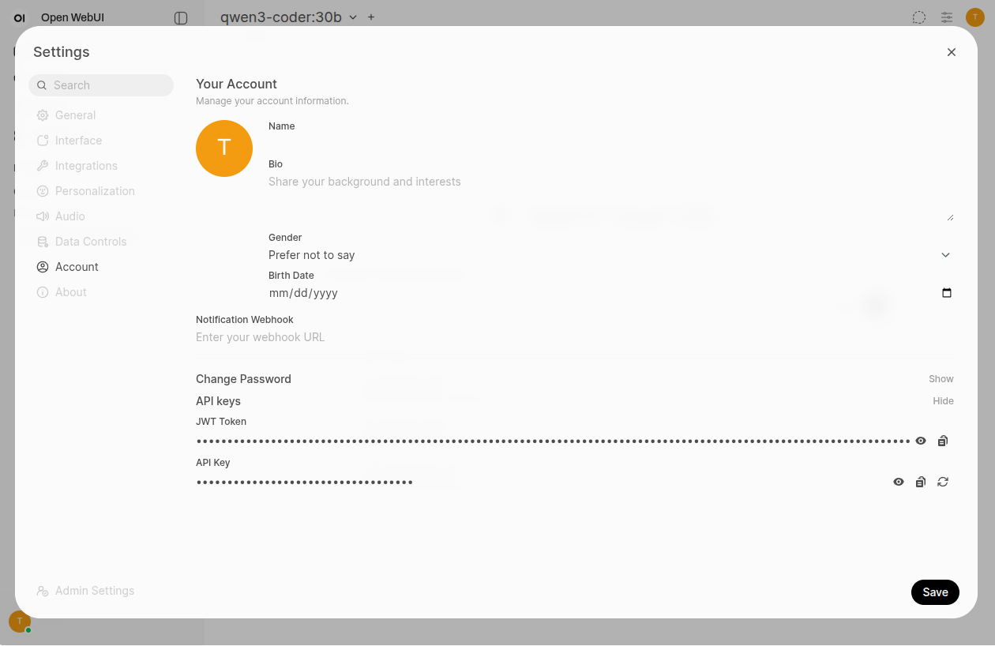This screenshot has height=646, width=995.
Task: Select the Integrations settings tab
Action: pyautogui.click(x=86, y=166)
